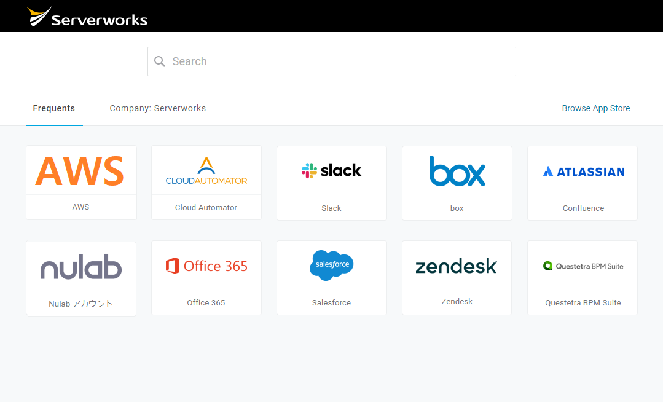
Task: Click the Confluence text label
Action: point(583,208)
